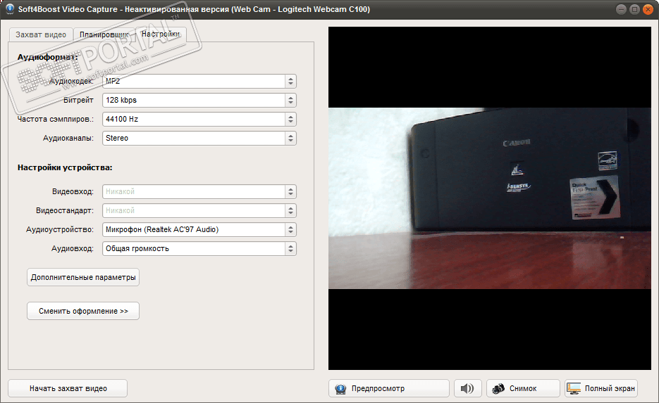This screenshot has width=659, height=403.
Task: Click the Снимок button label
Action: [523, 388]
